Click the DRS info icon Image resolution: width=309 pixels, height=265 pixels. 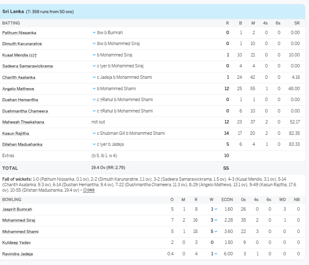point(89,190)
